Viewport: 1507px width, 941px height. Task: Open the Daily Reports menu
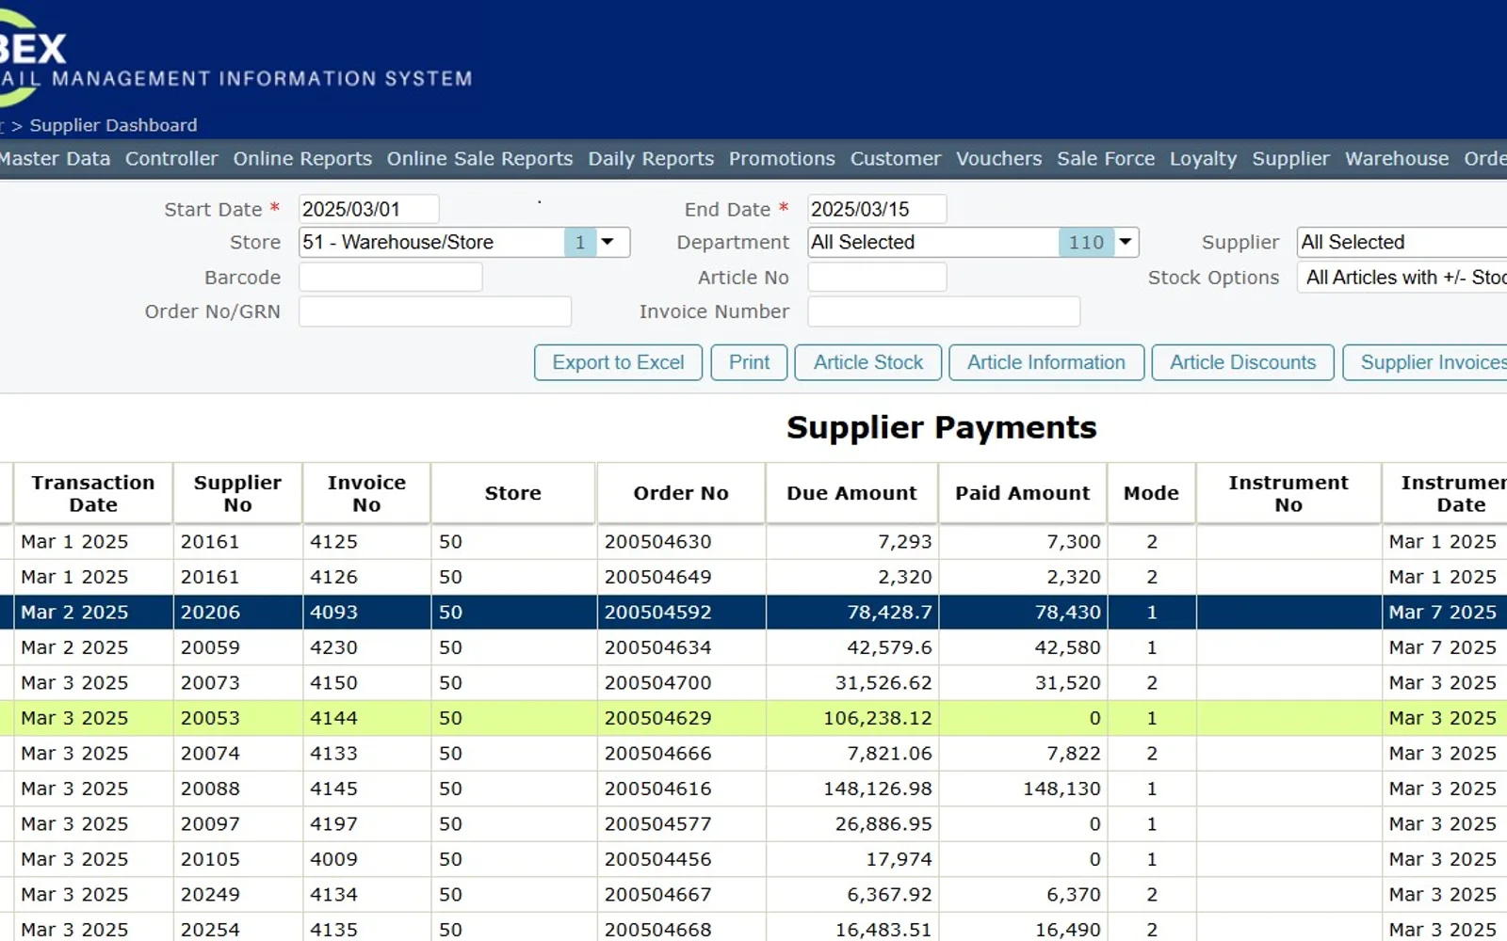[x=651, y=159]
